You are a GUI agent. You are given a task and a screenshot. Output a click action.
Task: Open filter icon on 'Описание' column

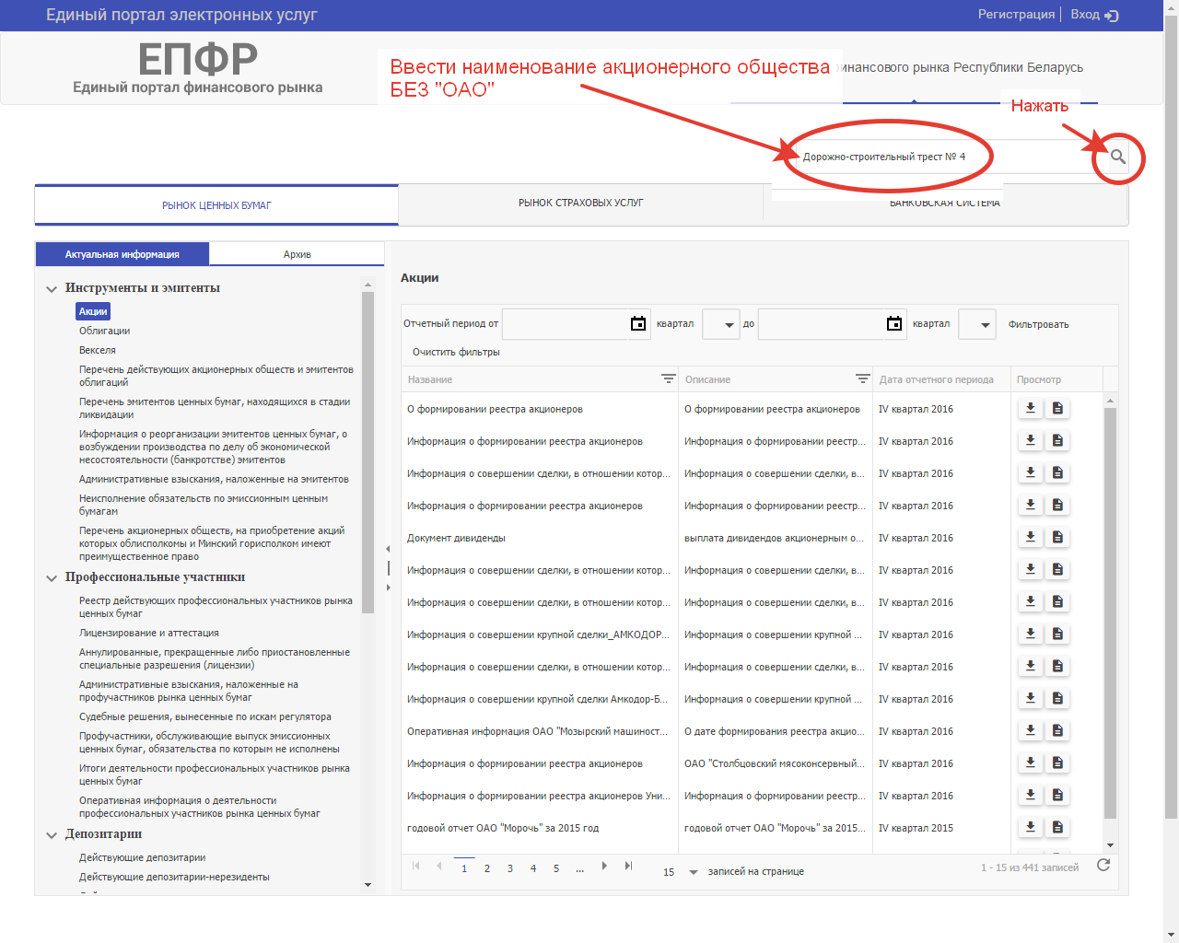862,378
